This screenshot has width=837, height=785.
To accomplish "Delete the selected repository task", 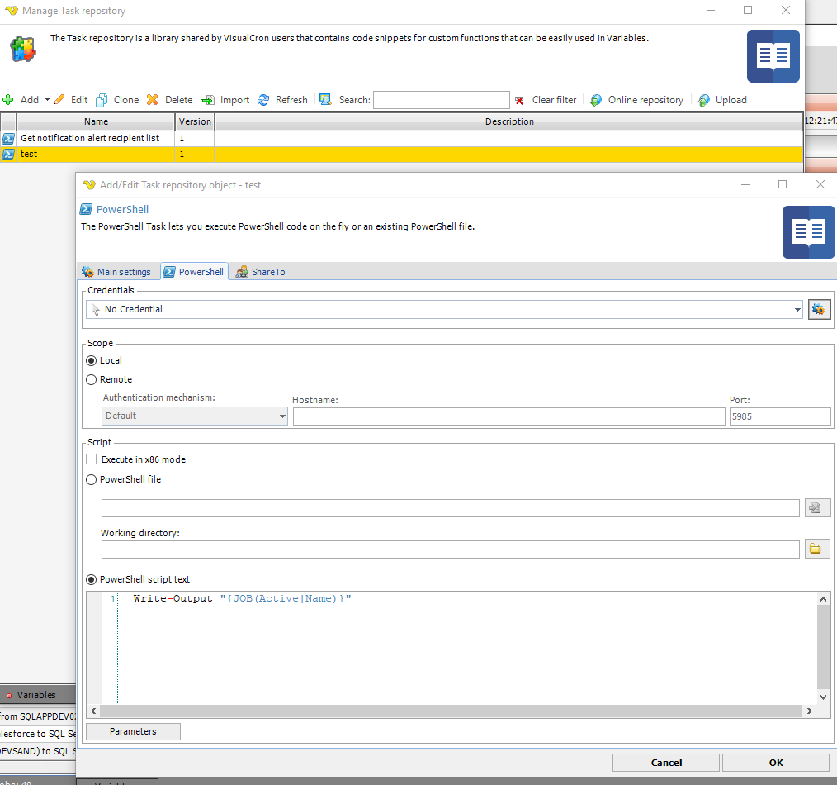I will 169,100.
